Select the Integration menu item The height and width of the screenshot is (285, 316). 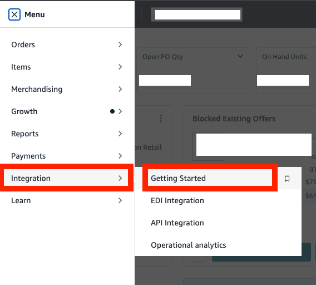(66, 178)
